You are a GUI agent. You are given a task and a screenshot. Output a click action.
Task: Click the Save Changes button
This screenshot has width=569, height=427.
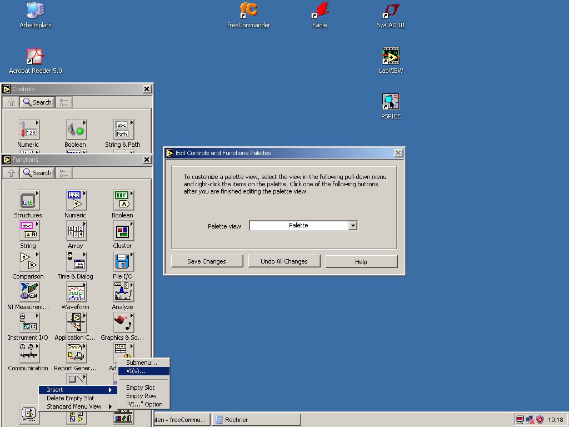coord(207,261)
